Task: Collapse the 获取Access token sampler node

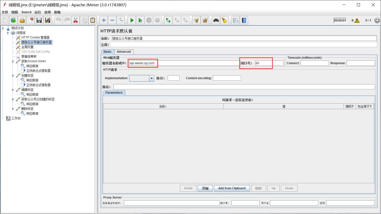Action: 13,61
